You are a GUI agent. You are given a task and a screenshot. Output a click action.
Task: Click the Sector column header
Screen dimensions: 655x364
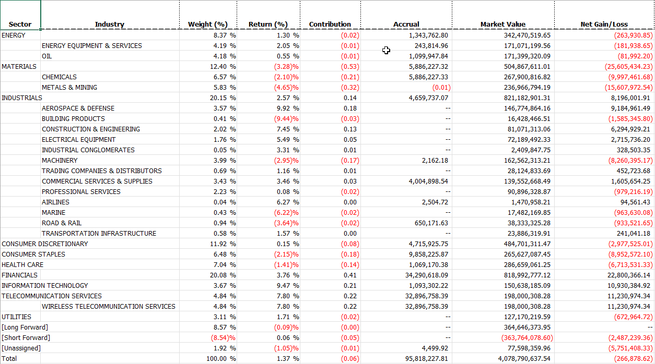point(20,24)
